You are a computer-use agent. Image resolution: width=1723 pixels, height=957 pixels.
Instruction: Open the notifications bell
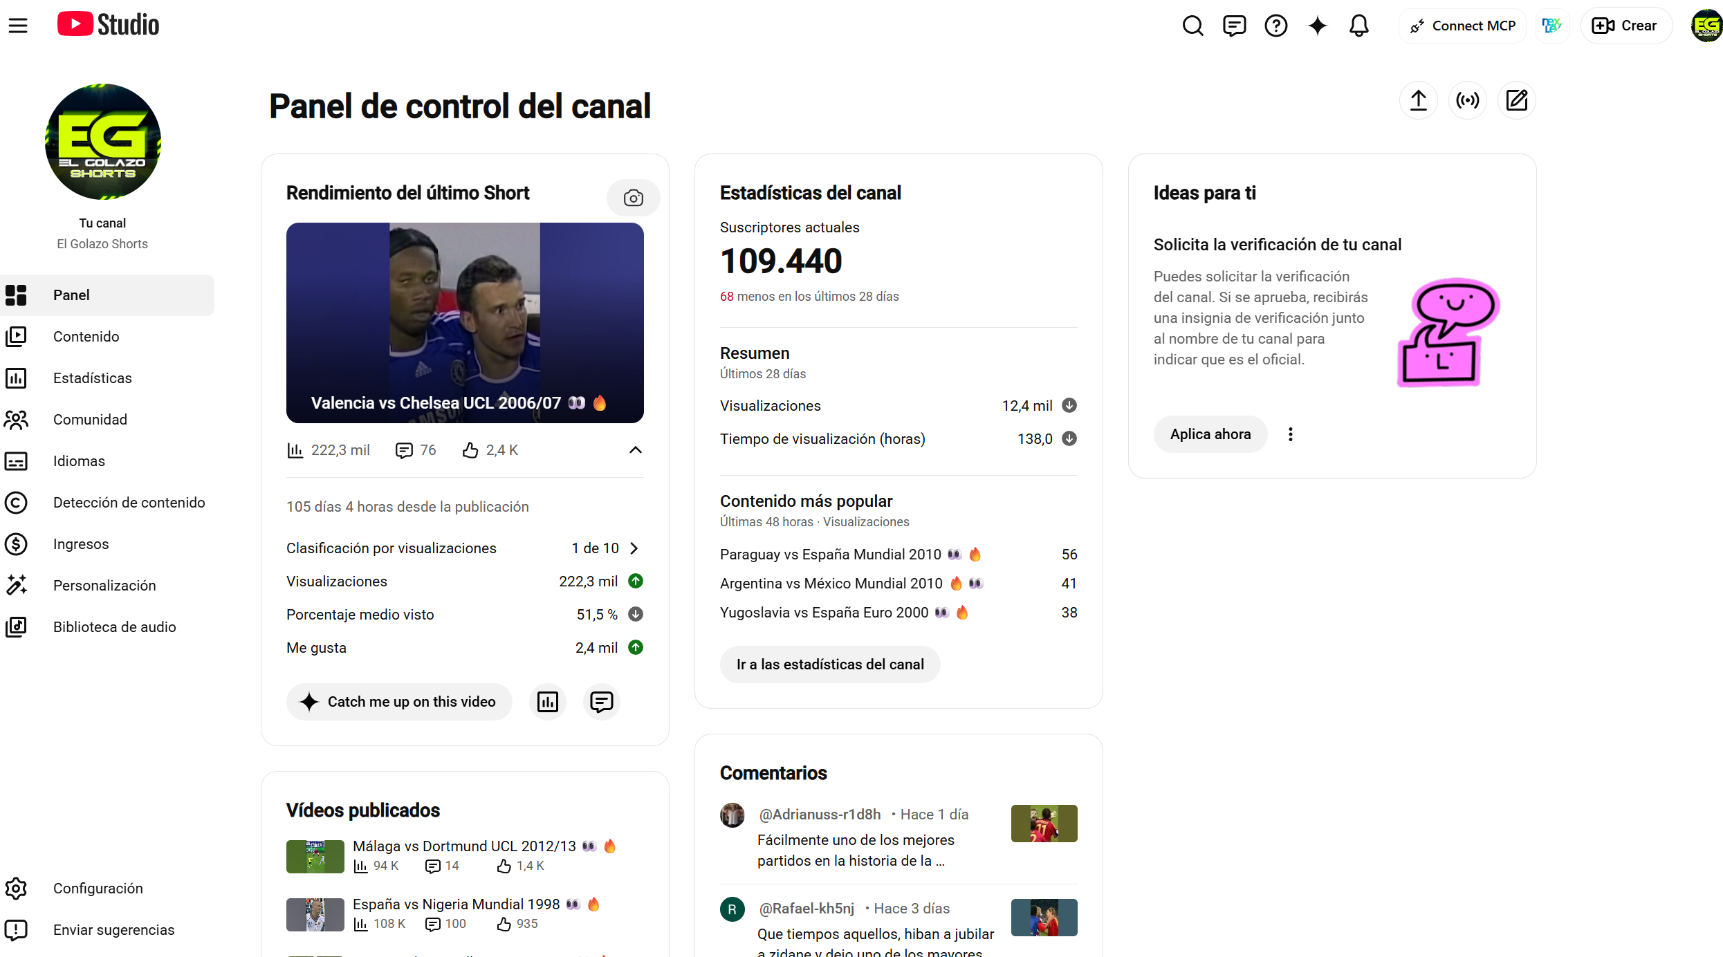(x=1359, y=26)
